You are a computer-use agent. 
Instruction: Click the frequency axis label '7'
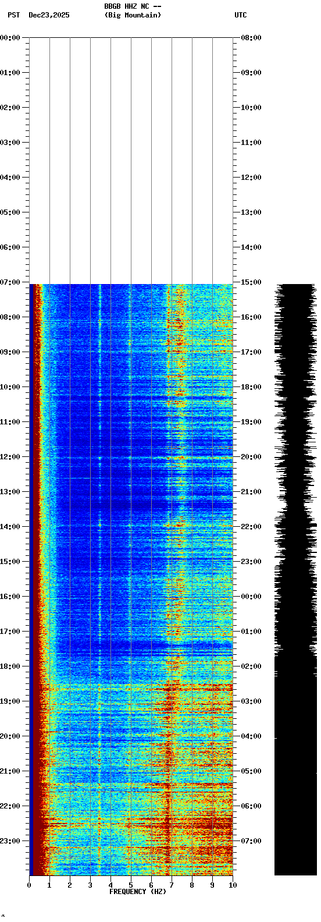pos(172,885)
